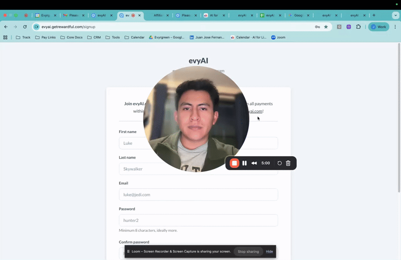Pause the Loom recording
Image resolution: width=401 pixels, height=260 pixels.
244,163
